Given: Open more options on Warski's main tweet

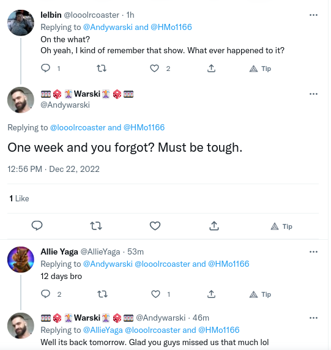Looking at the screenshot, I should point(313,94).
